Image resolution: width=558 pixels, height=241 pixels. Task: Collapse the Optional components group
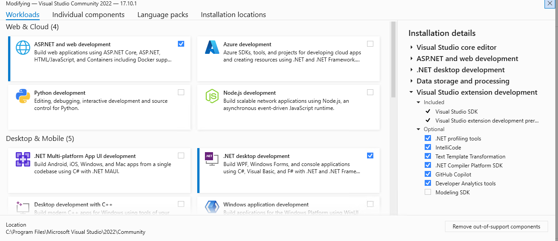coord(419,129)
